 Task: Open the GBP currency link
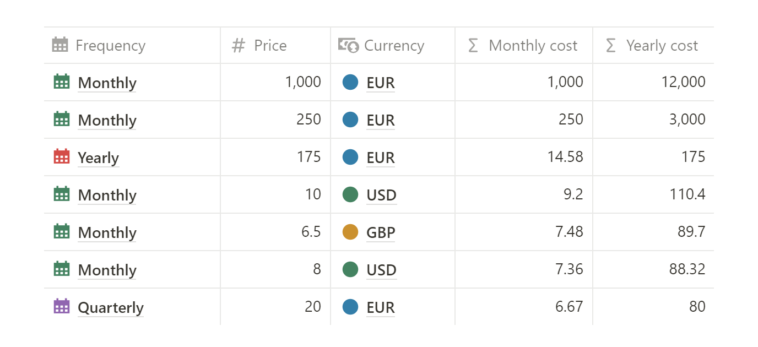coord(381,232)
